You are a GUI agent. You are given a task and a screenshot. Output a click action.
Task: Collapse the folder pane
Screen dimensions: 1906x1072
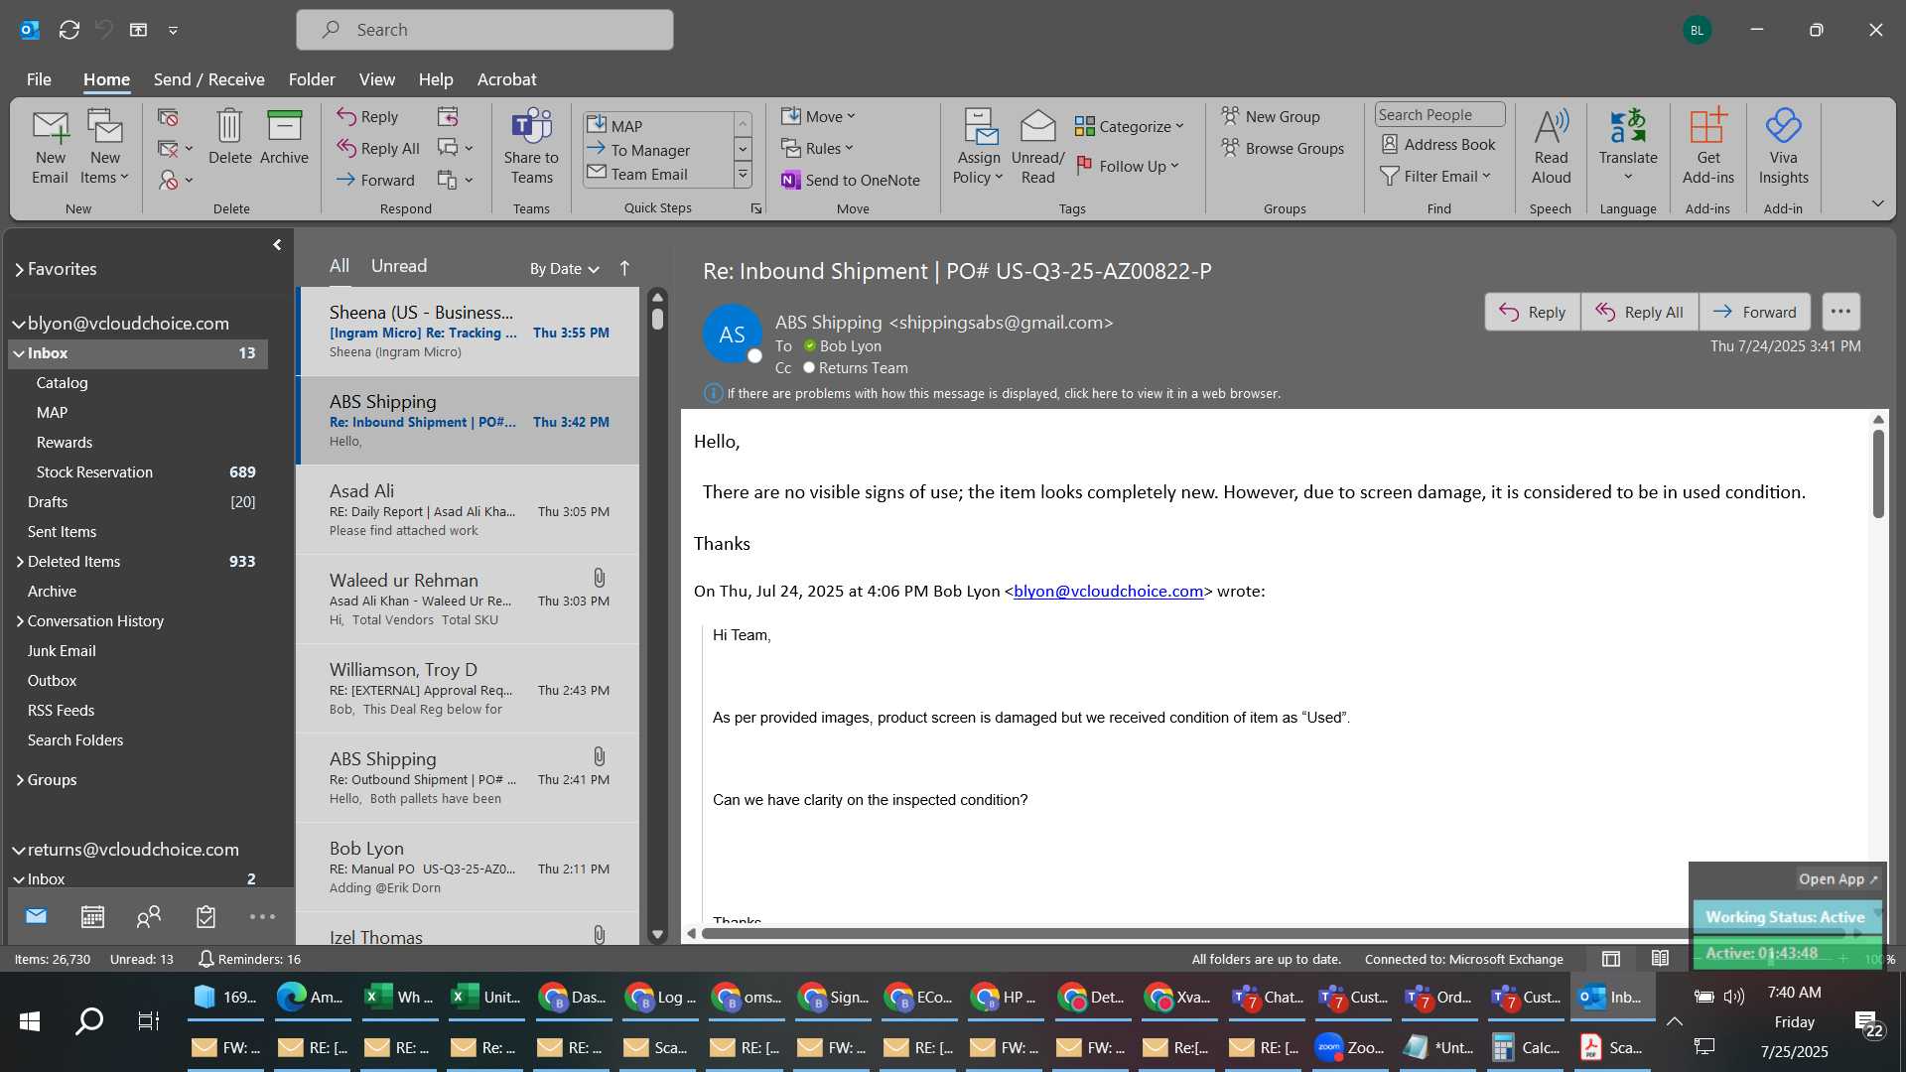[x=277, y=245]
